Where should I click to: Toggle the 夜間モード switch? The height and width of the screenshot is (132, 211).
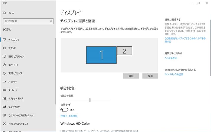point(64,110)
